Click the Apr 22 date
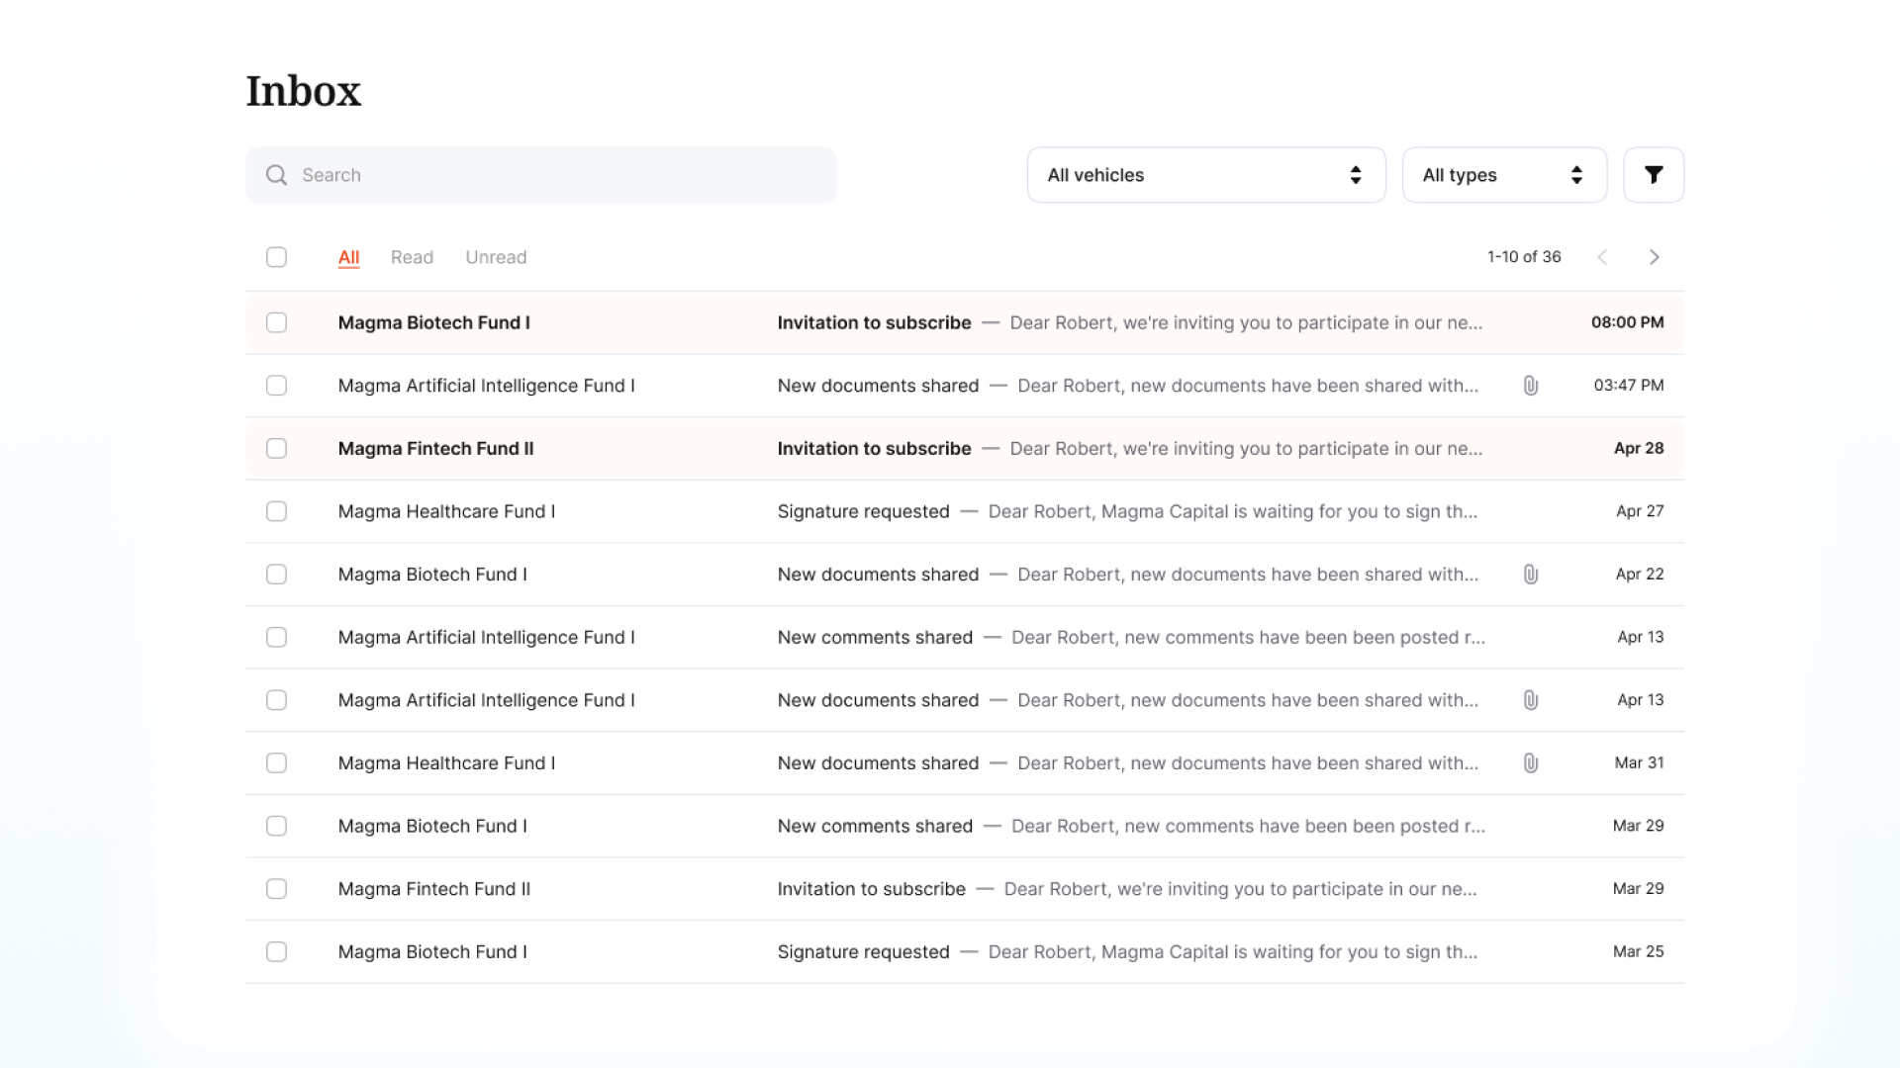Screen dimensions: 1900x1068 1640,575
